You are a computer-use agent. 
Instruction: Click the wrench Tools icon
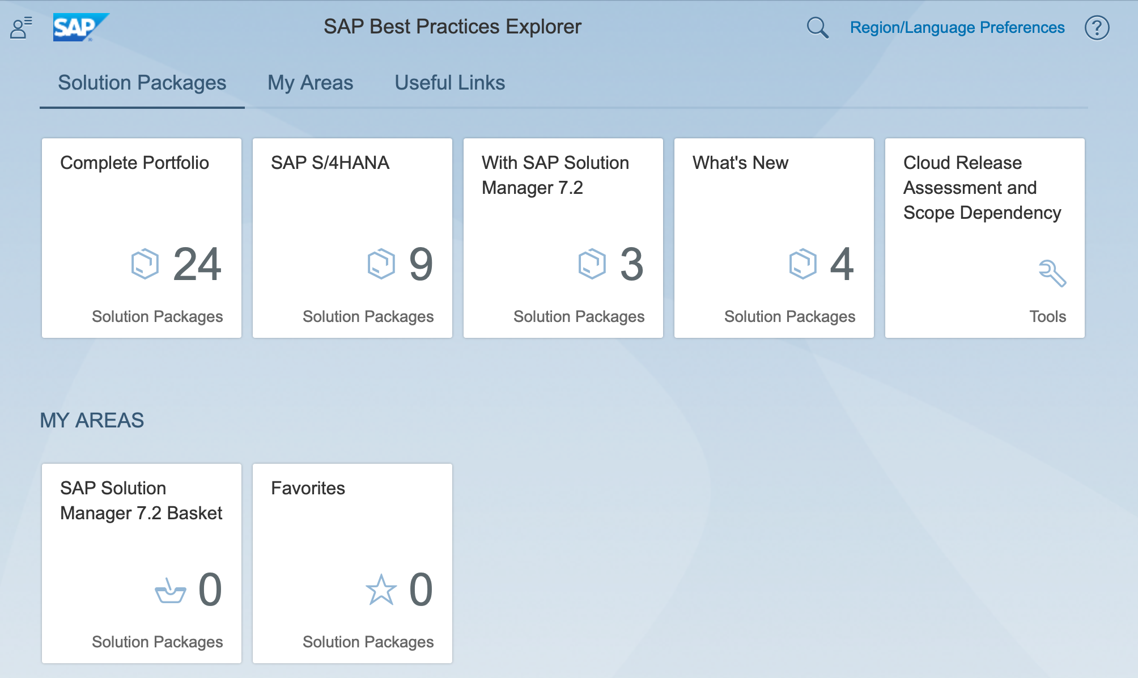click(x=1052, y=273)
